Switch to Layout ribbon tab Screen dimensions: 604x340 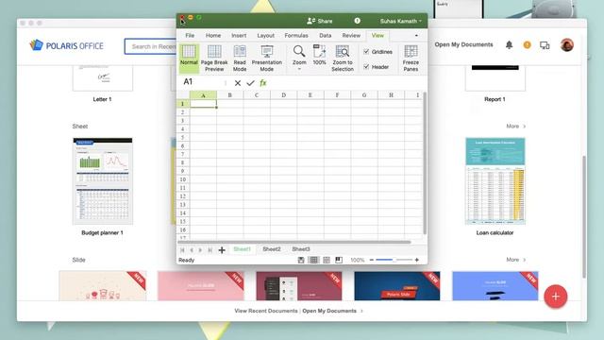point(266,36)
